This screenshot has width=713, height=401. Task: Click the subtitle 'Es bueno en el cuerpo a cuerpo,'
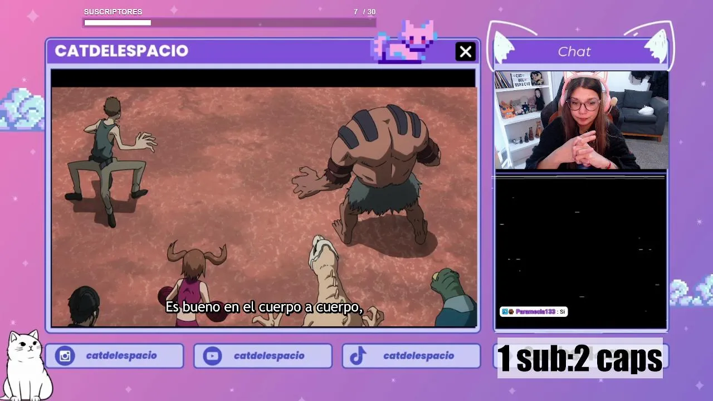point(264,307)
